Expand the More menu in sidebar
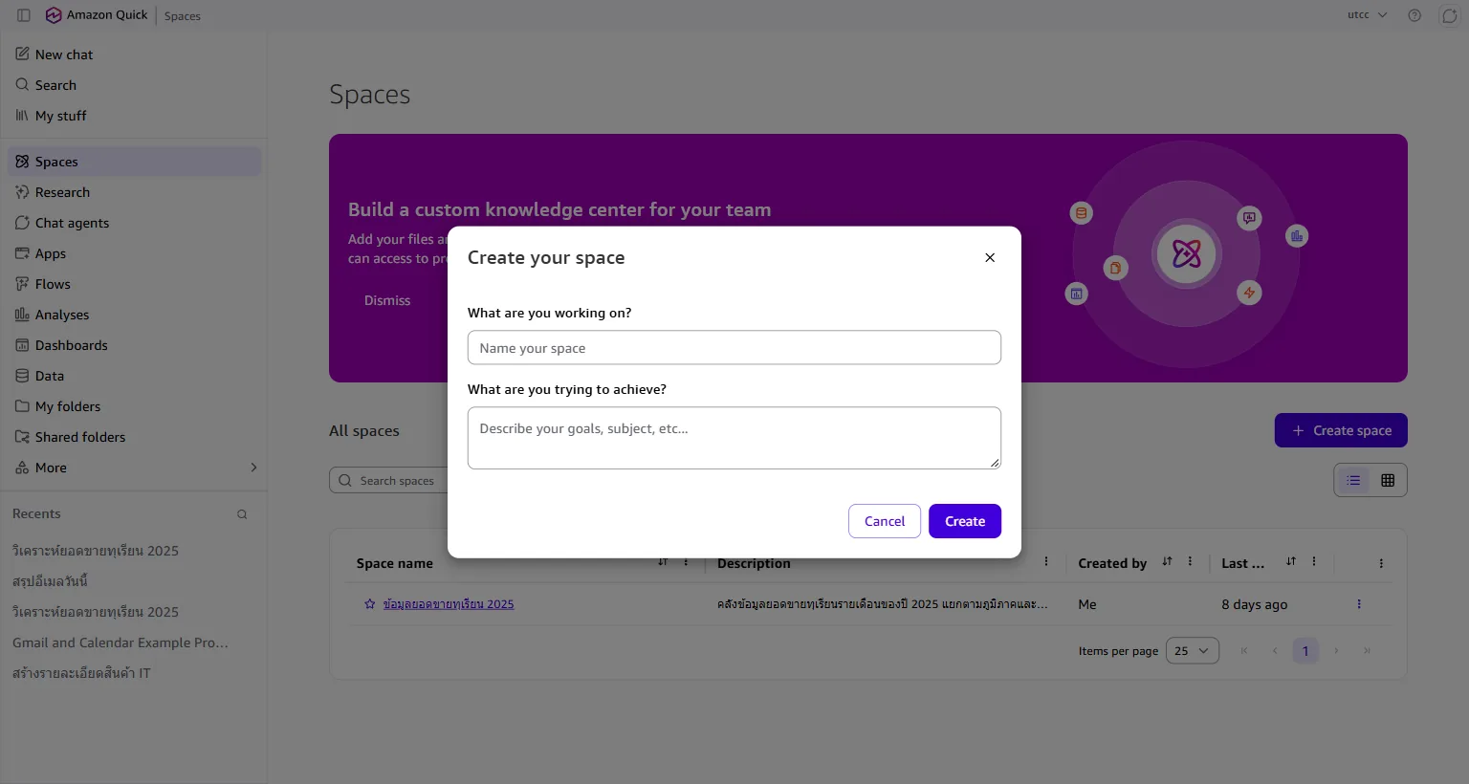Viewport: 1469px width, 784px height. tap(134, 468)
